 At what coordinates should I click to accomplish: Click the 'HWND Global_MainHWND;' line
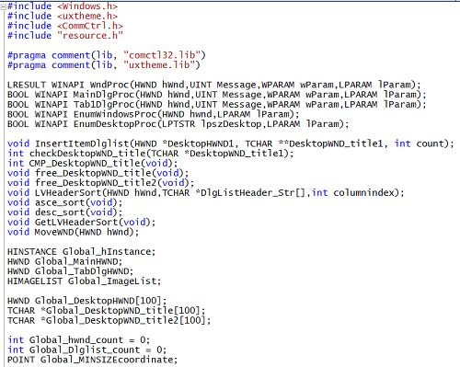point(65,261)
